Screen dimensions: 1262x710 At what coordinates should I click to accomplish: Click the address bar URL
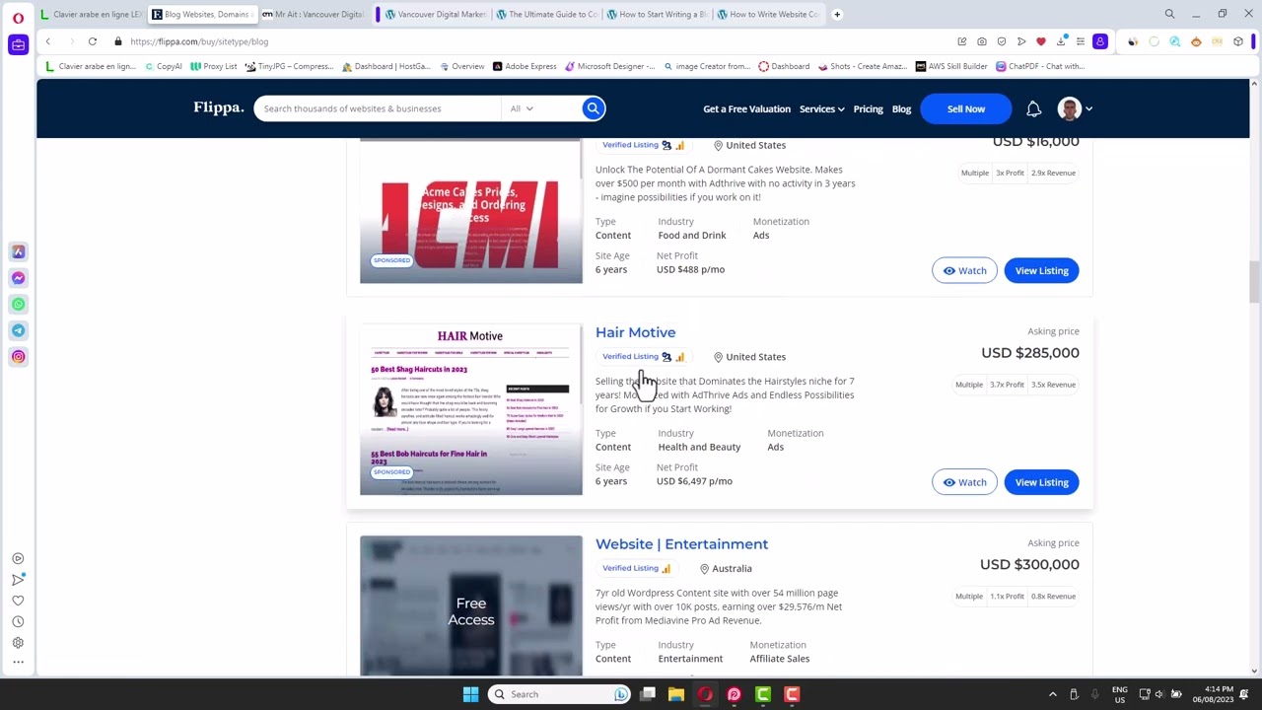point(199,41)
